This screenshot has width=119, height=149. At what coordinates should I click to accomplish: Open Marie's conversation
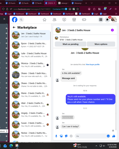pos(30,95)
